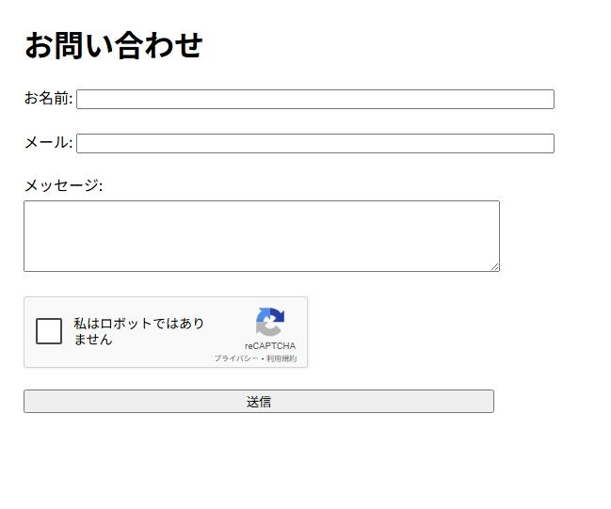Confirm you are not a robot
611x509 pixels.
49,331
